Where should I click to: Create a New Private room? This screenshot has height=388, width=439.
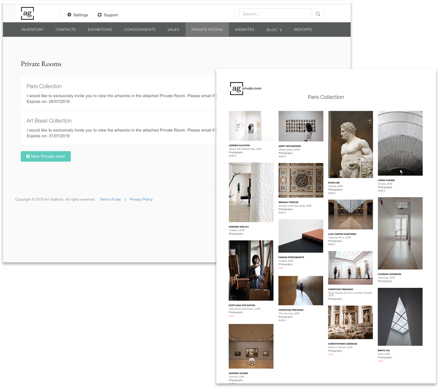click(x=46, y=156)
